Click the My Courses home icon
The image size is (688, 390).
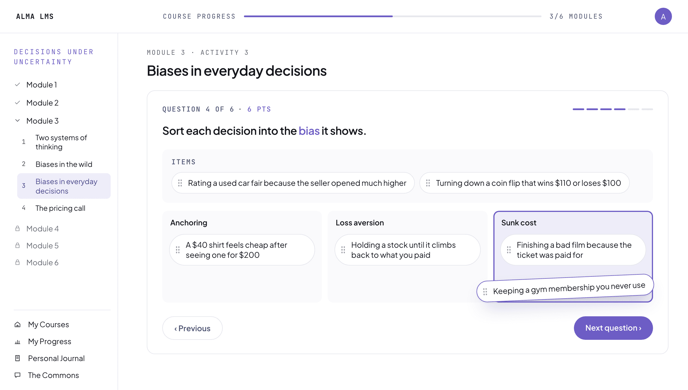17,325
